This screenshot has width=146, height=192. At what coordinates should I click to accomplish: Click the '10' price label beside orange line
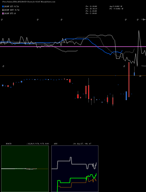(x=140, y=76)
